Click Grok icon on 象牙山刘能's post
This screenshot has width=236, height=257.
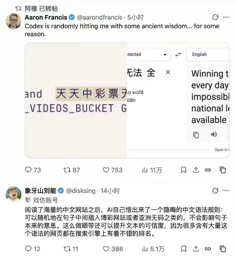pyautogui.click(x=215, y=190)
